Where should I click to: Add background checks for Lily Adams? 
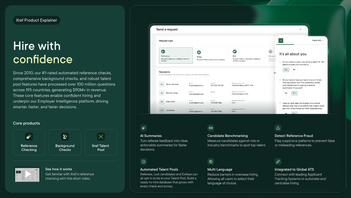pos(233,111)
